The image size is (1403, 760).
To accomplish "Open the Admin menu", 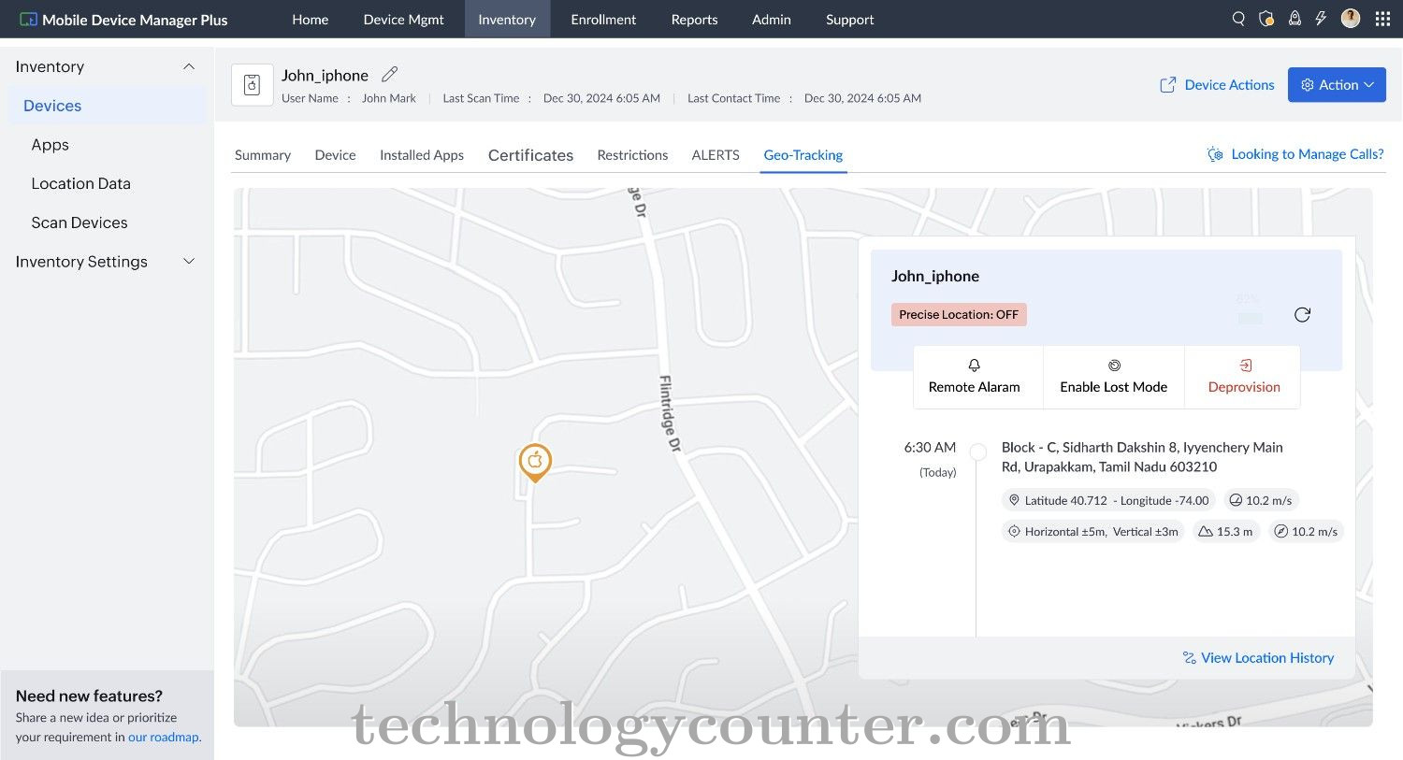I will 772,19.
